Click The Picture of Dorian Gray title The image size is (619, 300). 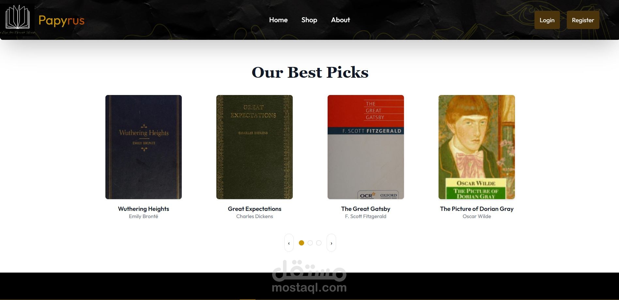(x=477, y=209)
